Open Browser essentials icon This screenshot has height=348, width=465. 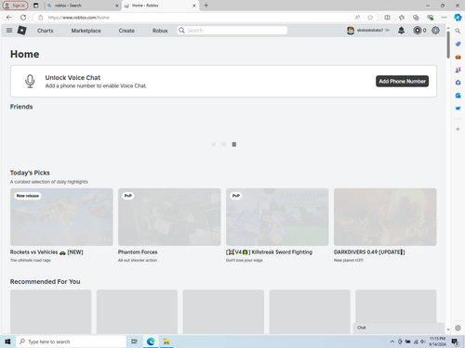[430, 18]
